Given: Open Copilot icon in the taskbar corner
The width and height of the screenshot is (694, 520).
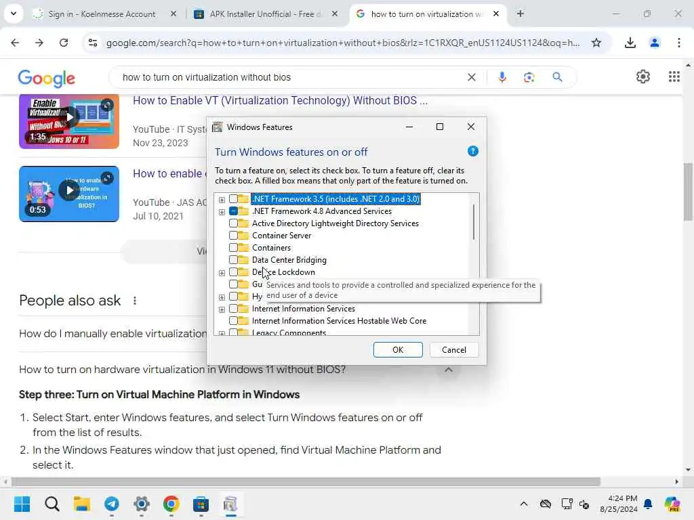Looking at the screenshot, I should (x=672, y=504).
